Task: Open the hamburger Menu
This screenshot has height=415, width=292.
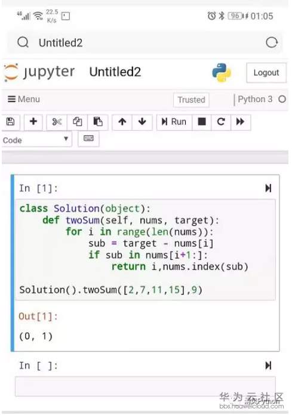Action: [24, 99]
